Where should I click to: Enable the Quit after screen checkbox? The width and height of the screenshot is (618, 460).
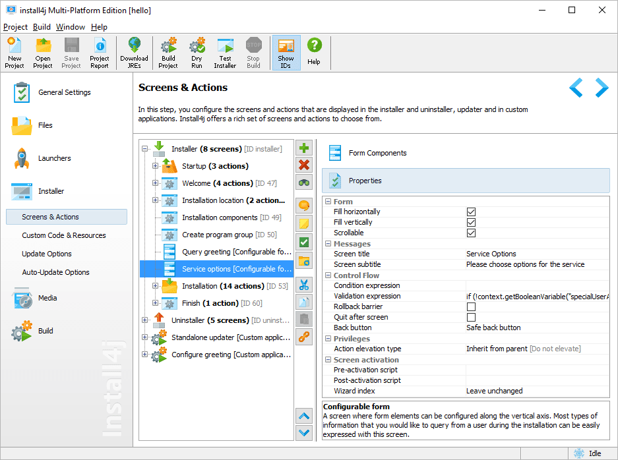pos(471,317)
